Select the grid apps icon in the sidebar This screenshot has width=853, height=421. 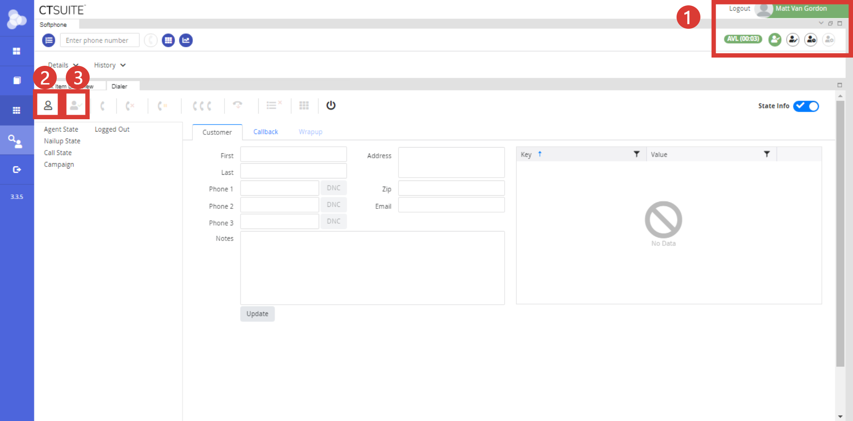click(16, 110)
